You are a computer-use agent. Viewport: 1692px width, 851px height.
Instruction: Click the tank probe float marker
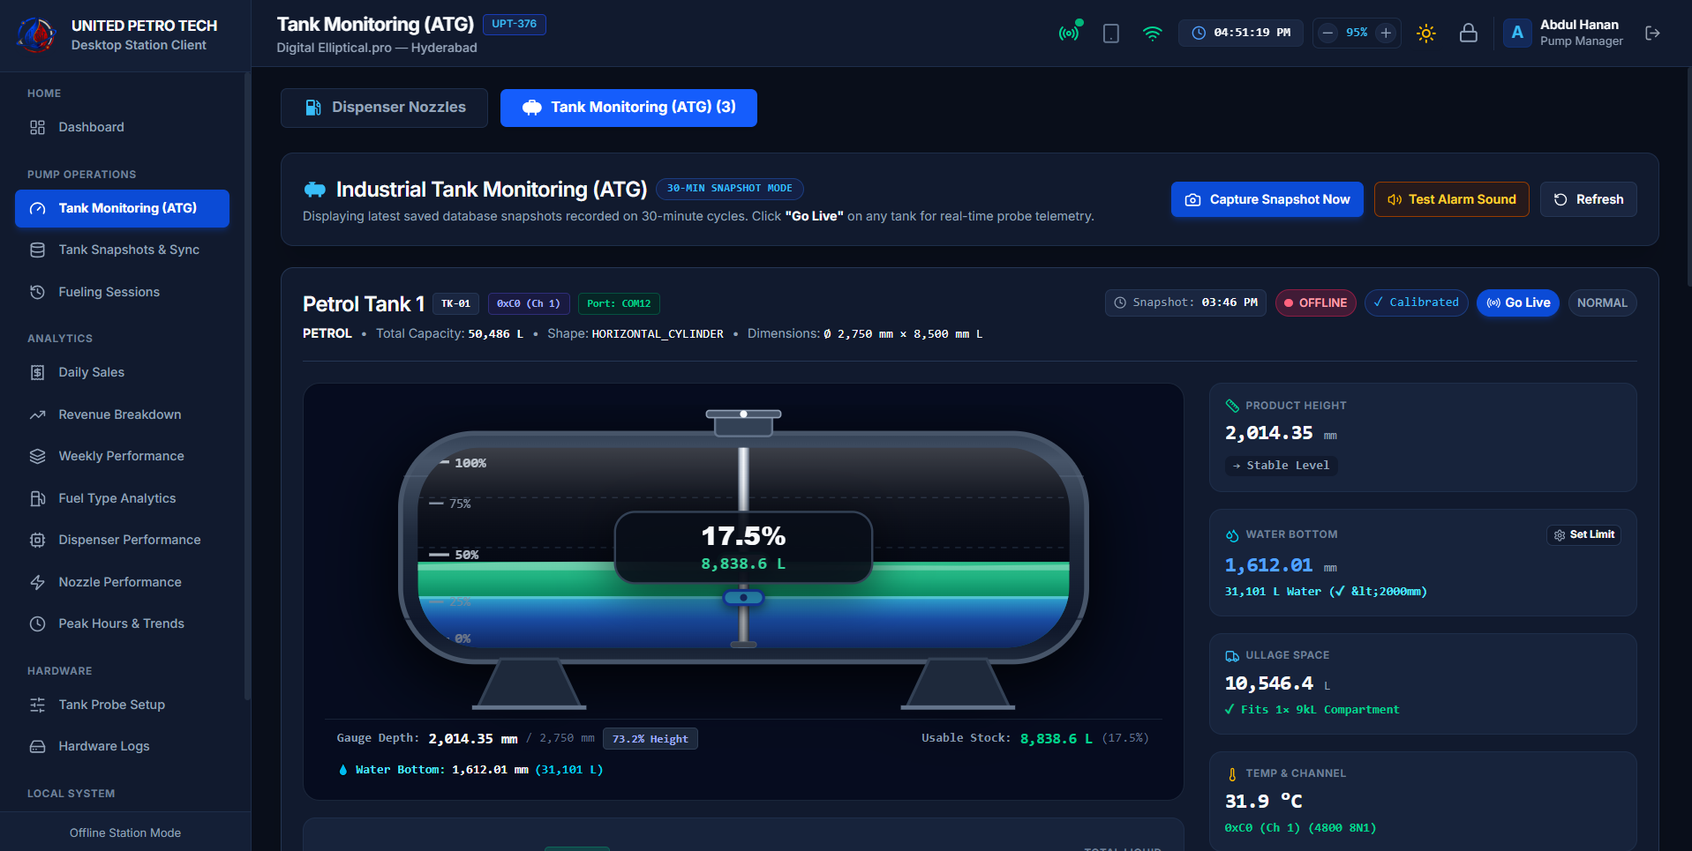tap(743, 598)
